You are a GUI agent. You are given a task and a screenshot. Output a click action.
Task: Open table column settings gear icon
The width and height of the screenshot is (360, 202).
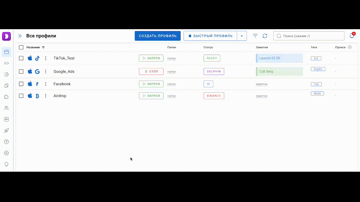point(350,47)
